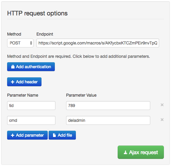Focus the Endpoint URL field
The image size is (171, 166).
(98, 43)
